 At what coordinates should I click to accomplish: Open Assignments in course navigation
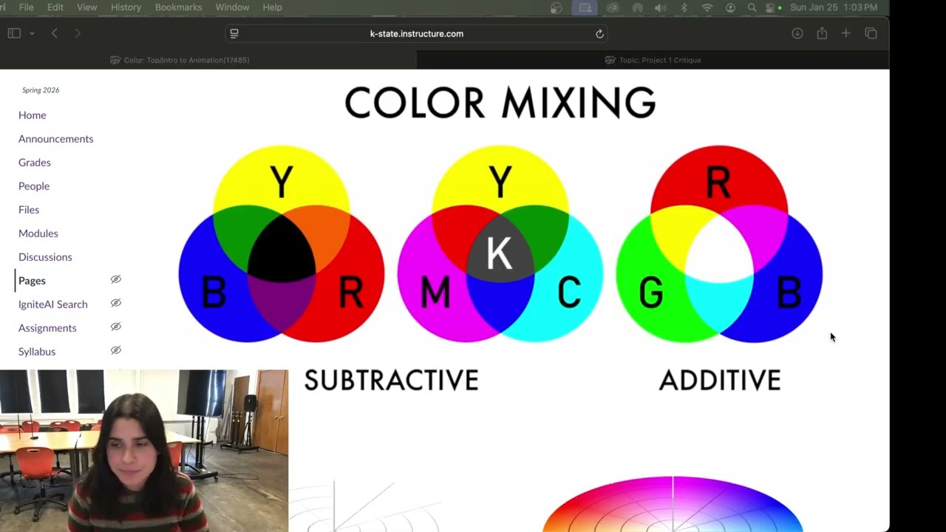coord(47,328)
